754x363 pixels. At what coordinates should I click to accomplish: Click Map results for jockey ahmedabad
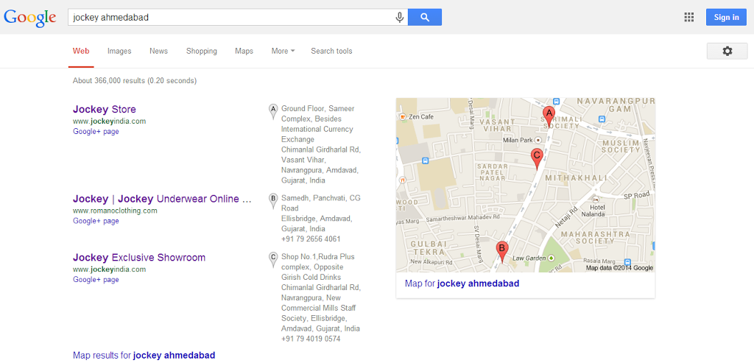click(144, 355)
